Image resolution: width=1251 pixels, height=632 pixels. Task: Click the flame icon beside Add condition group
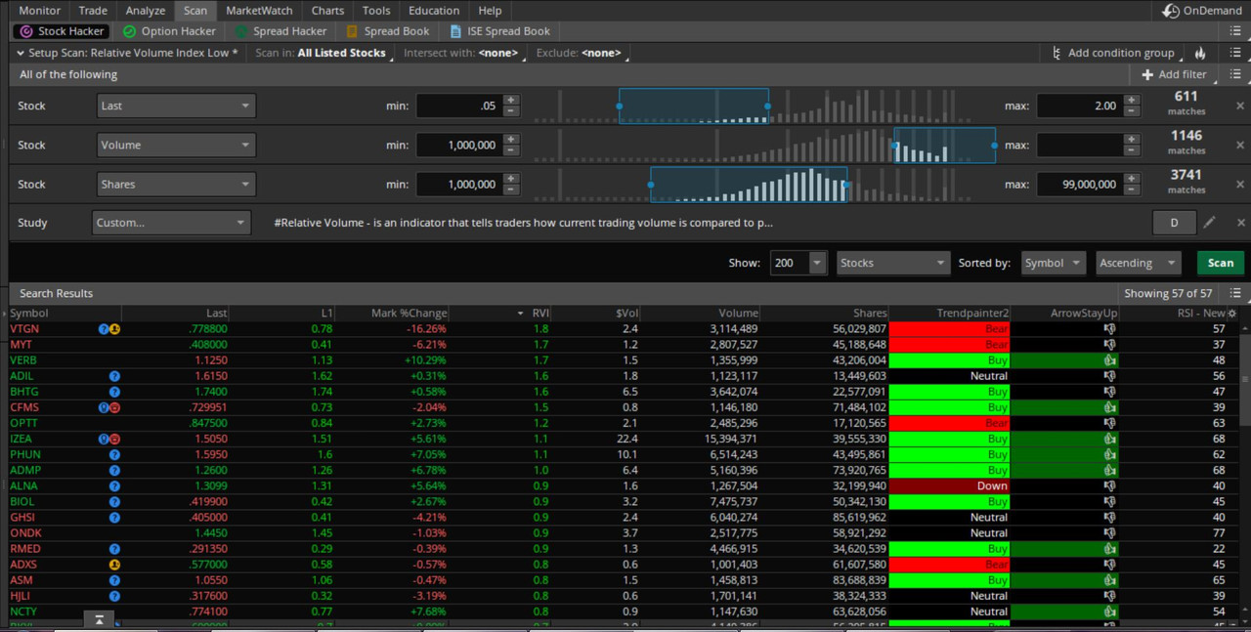click(1200, 53)
